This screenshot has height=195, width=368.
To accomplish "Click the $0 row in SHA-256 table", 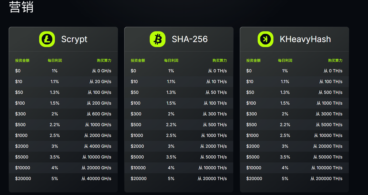I will click(x=179, y=71).
